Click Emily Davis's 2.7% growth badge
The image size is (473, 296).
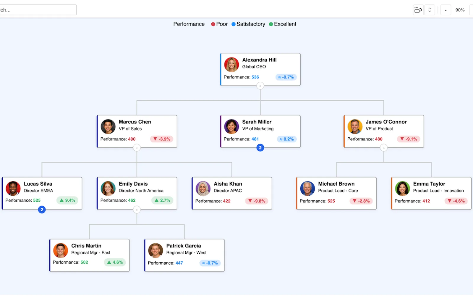[162, 200]
